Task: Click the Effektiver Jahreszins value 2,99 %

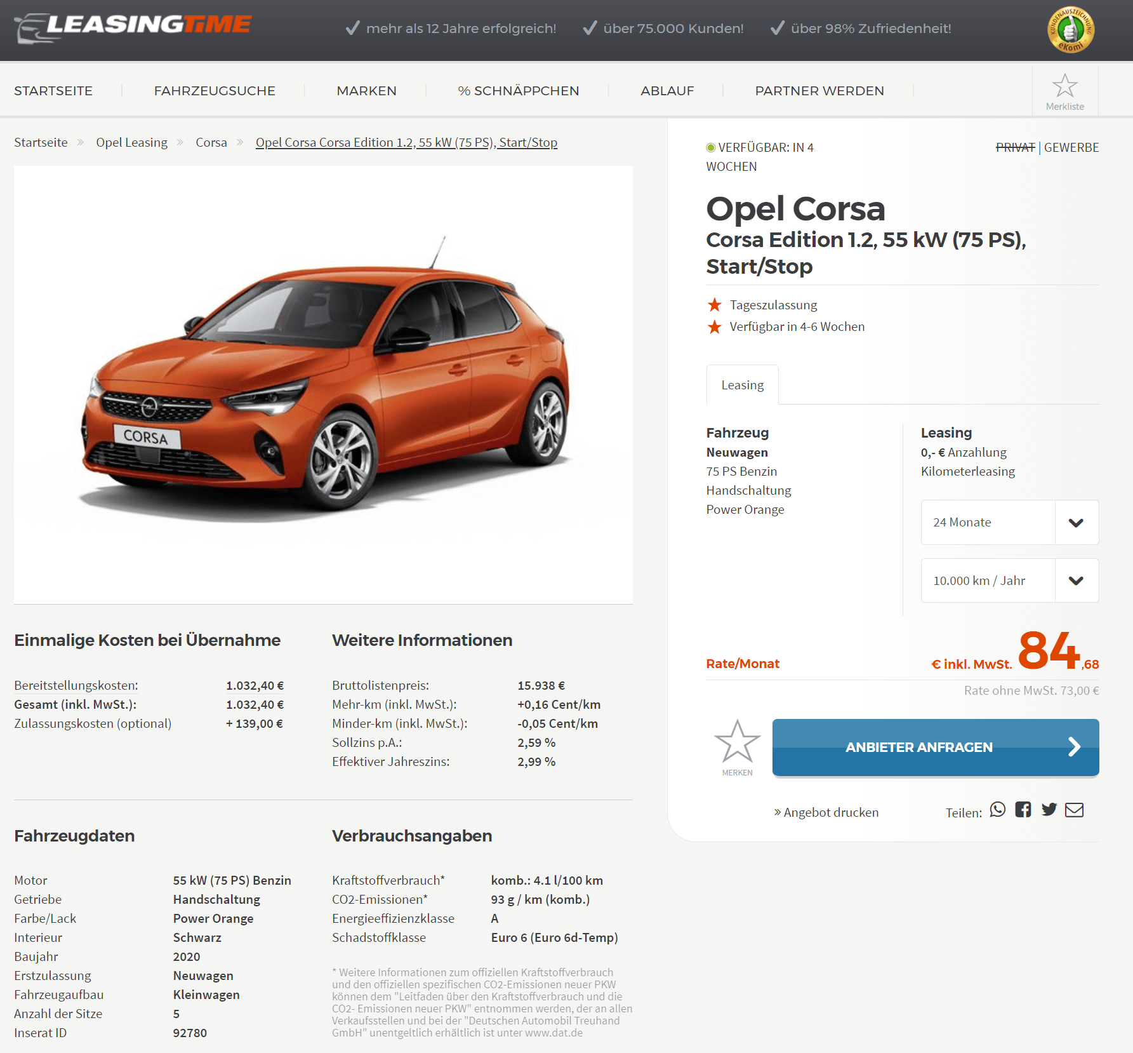Action: [x=536, y=761]
